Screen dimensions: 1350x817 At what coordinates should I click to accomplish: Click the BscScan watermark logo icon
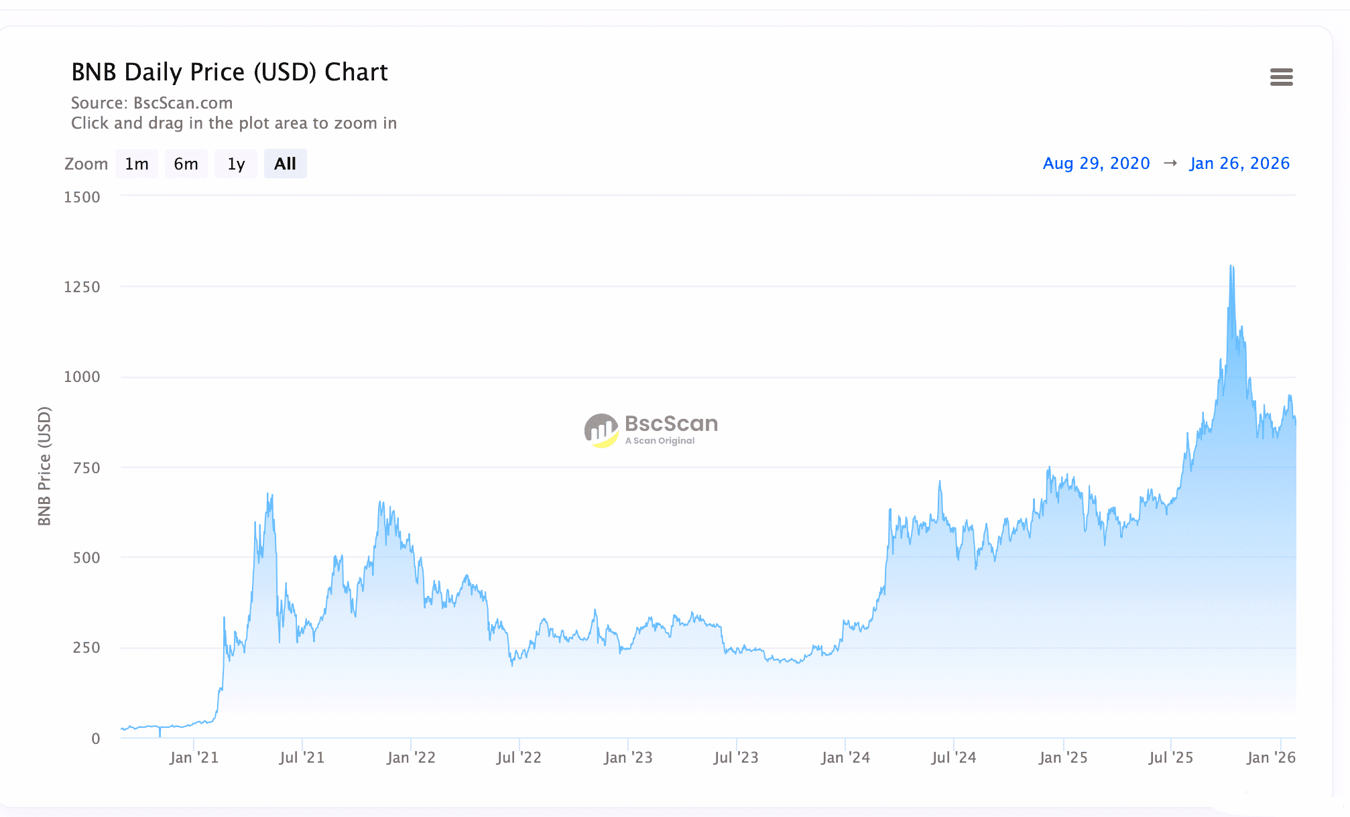tap(601, 430)
